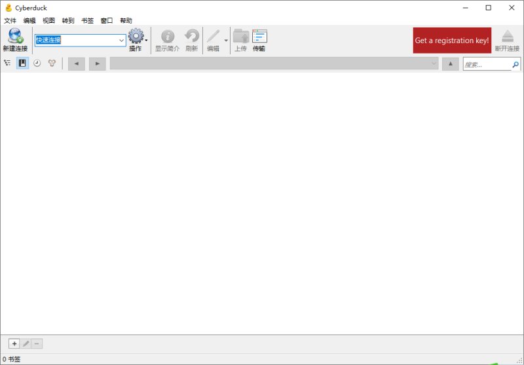
Task: Expand the dropdown arrow beside 编辑 pencil
Action: (226, 41)
